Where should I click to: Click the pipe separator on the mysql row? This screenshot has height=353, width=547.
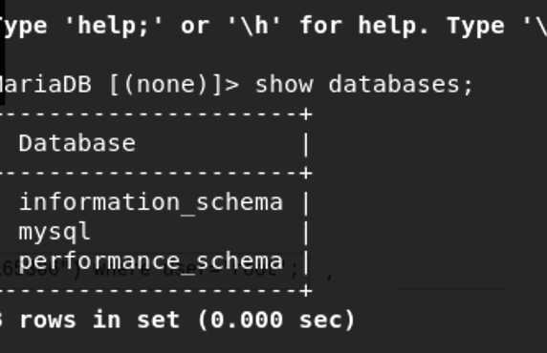[306, 233]
